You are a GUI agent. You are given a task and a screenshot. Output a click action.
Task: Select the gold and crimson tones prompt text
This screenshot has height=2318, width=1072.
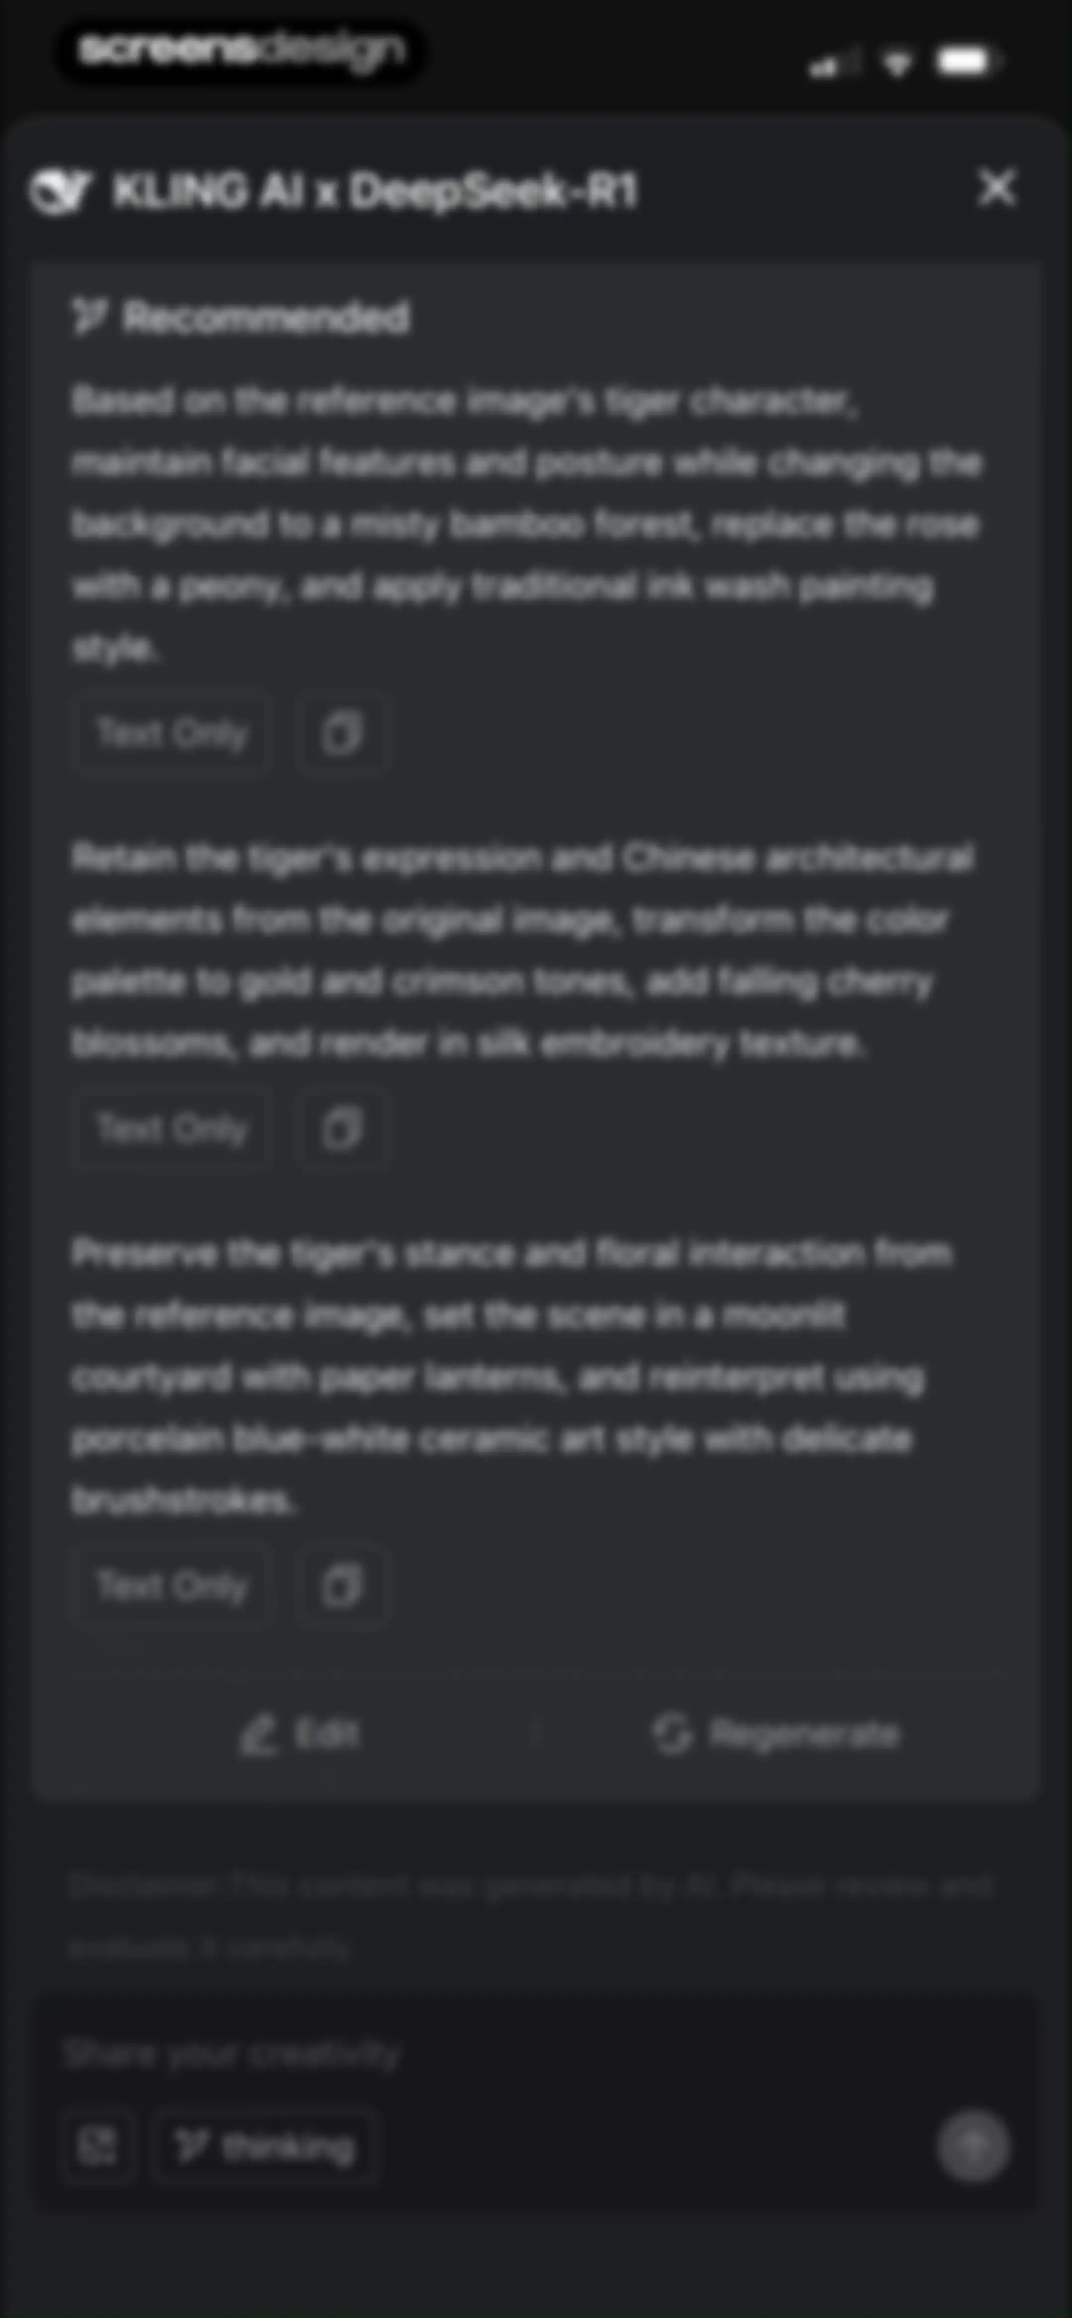[522, 950]
